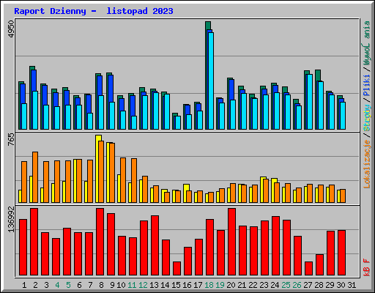Click day label 10 on the x-axis

121,285
